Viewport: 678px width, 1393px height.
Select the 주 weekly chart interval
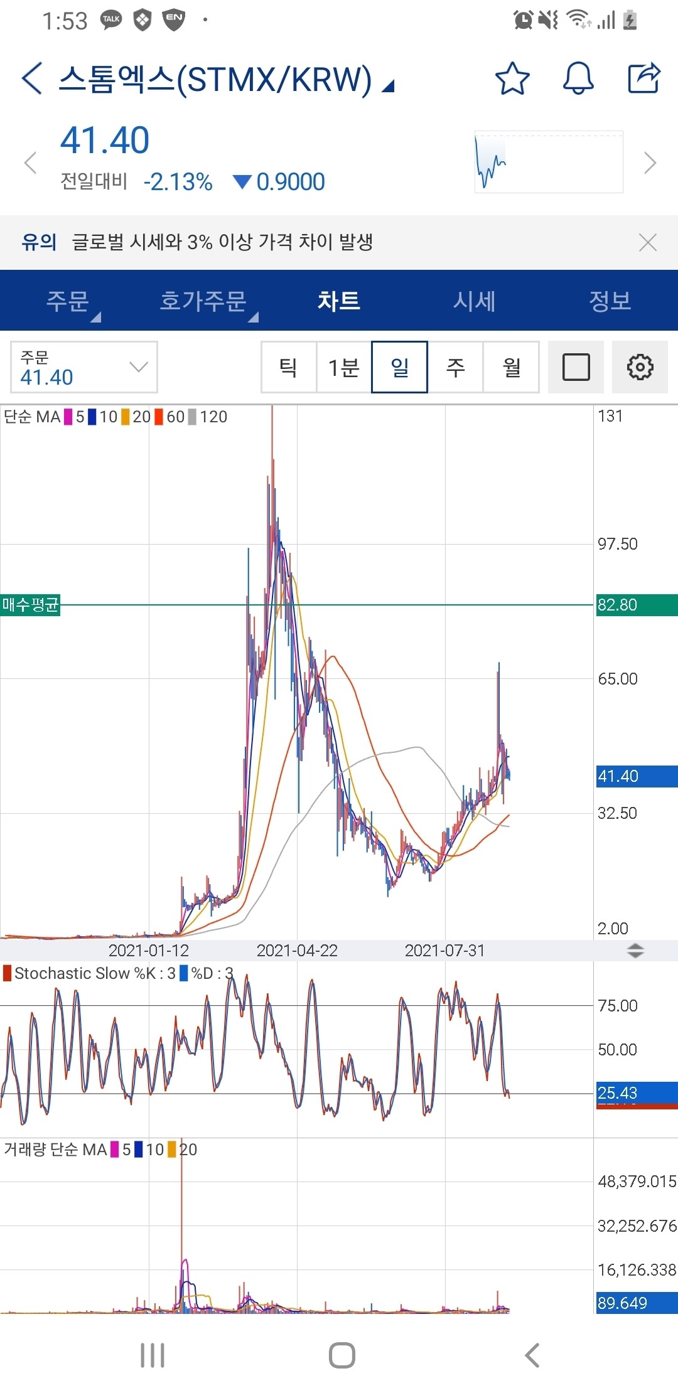(x=455, y=367)
